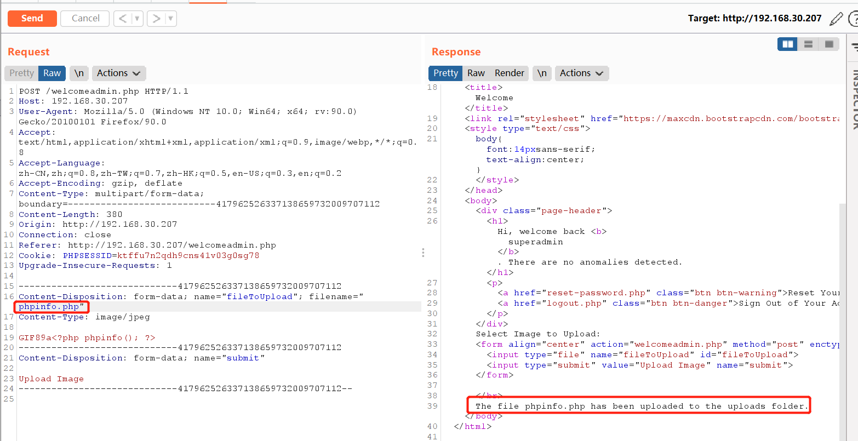Screen dimensions: 858x441
Task: Open the Request Actions dropdown
Action: click(x=118, y=73)
